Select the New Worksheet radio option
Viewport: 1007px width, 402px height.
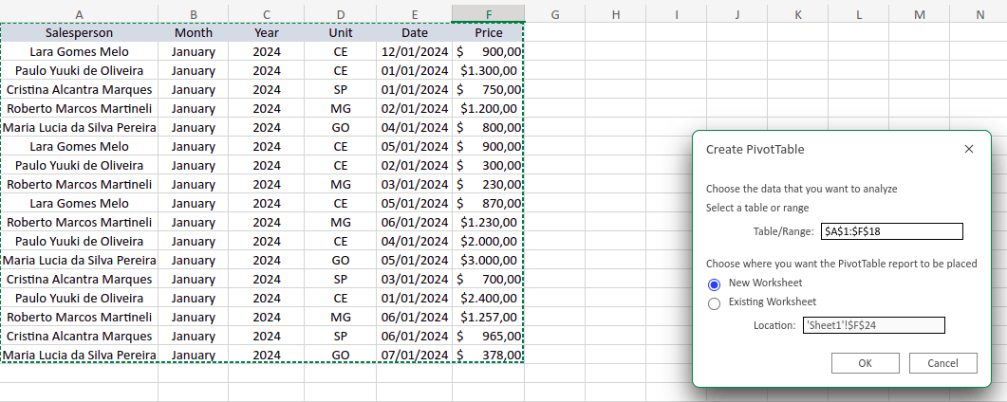715,284
